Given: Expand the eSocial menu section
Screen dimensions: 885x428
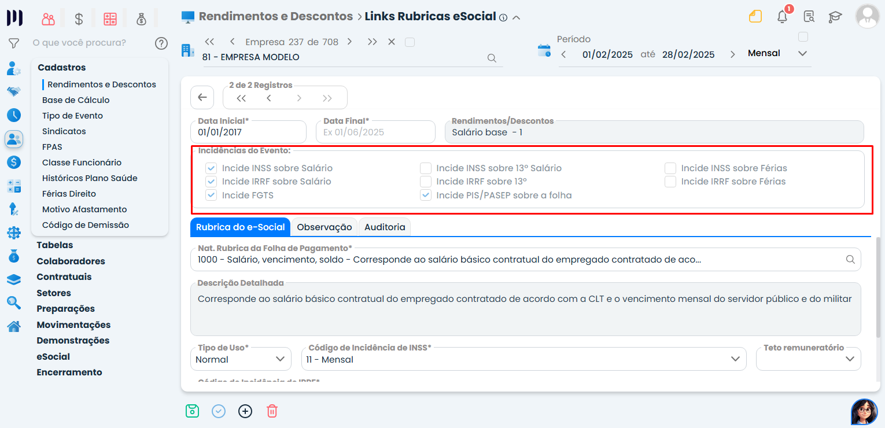Looking at the screenshot, I should (x=53, y=357).
